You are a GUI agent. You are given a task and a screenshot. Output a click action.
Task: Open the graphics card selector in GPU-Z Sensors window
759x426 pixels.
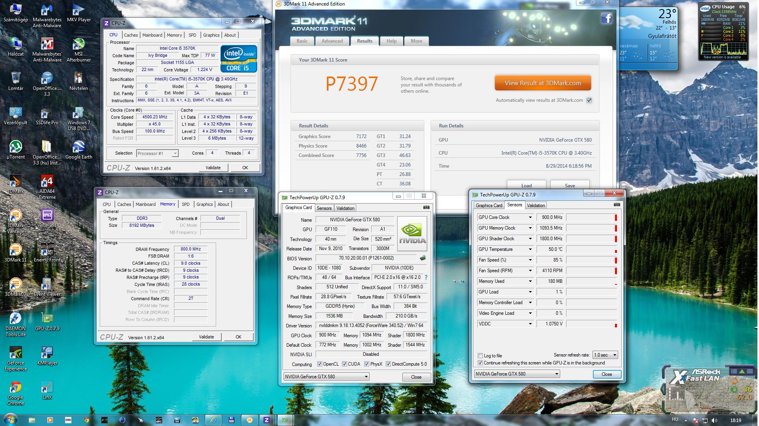[517, 374]
